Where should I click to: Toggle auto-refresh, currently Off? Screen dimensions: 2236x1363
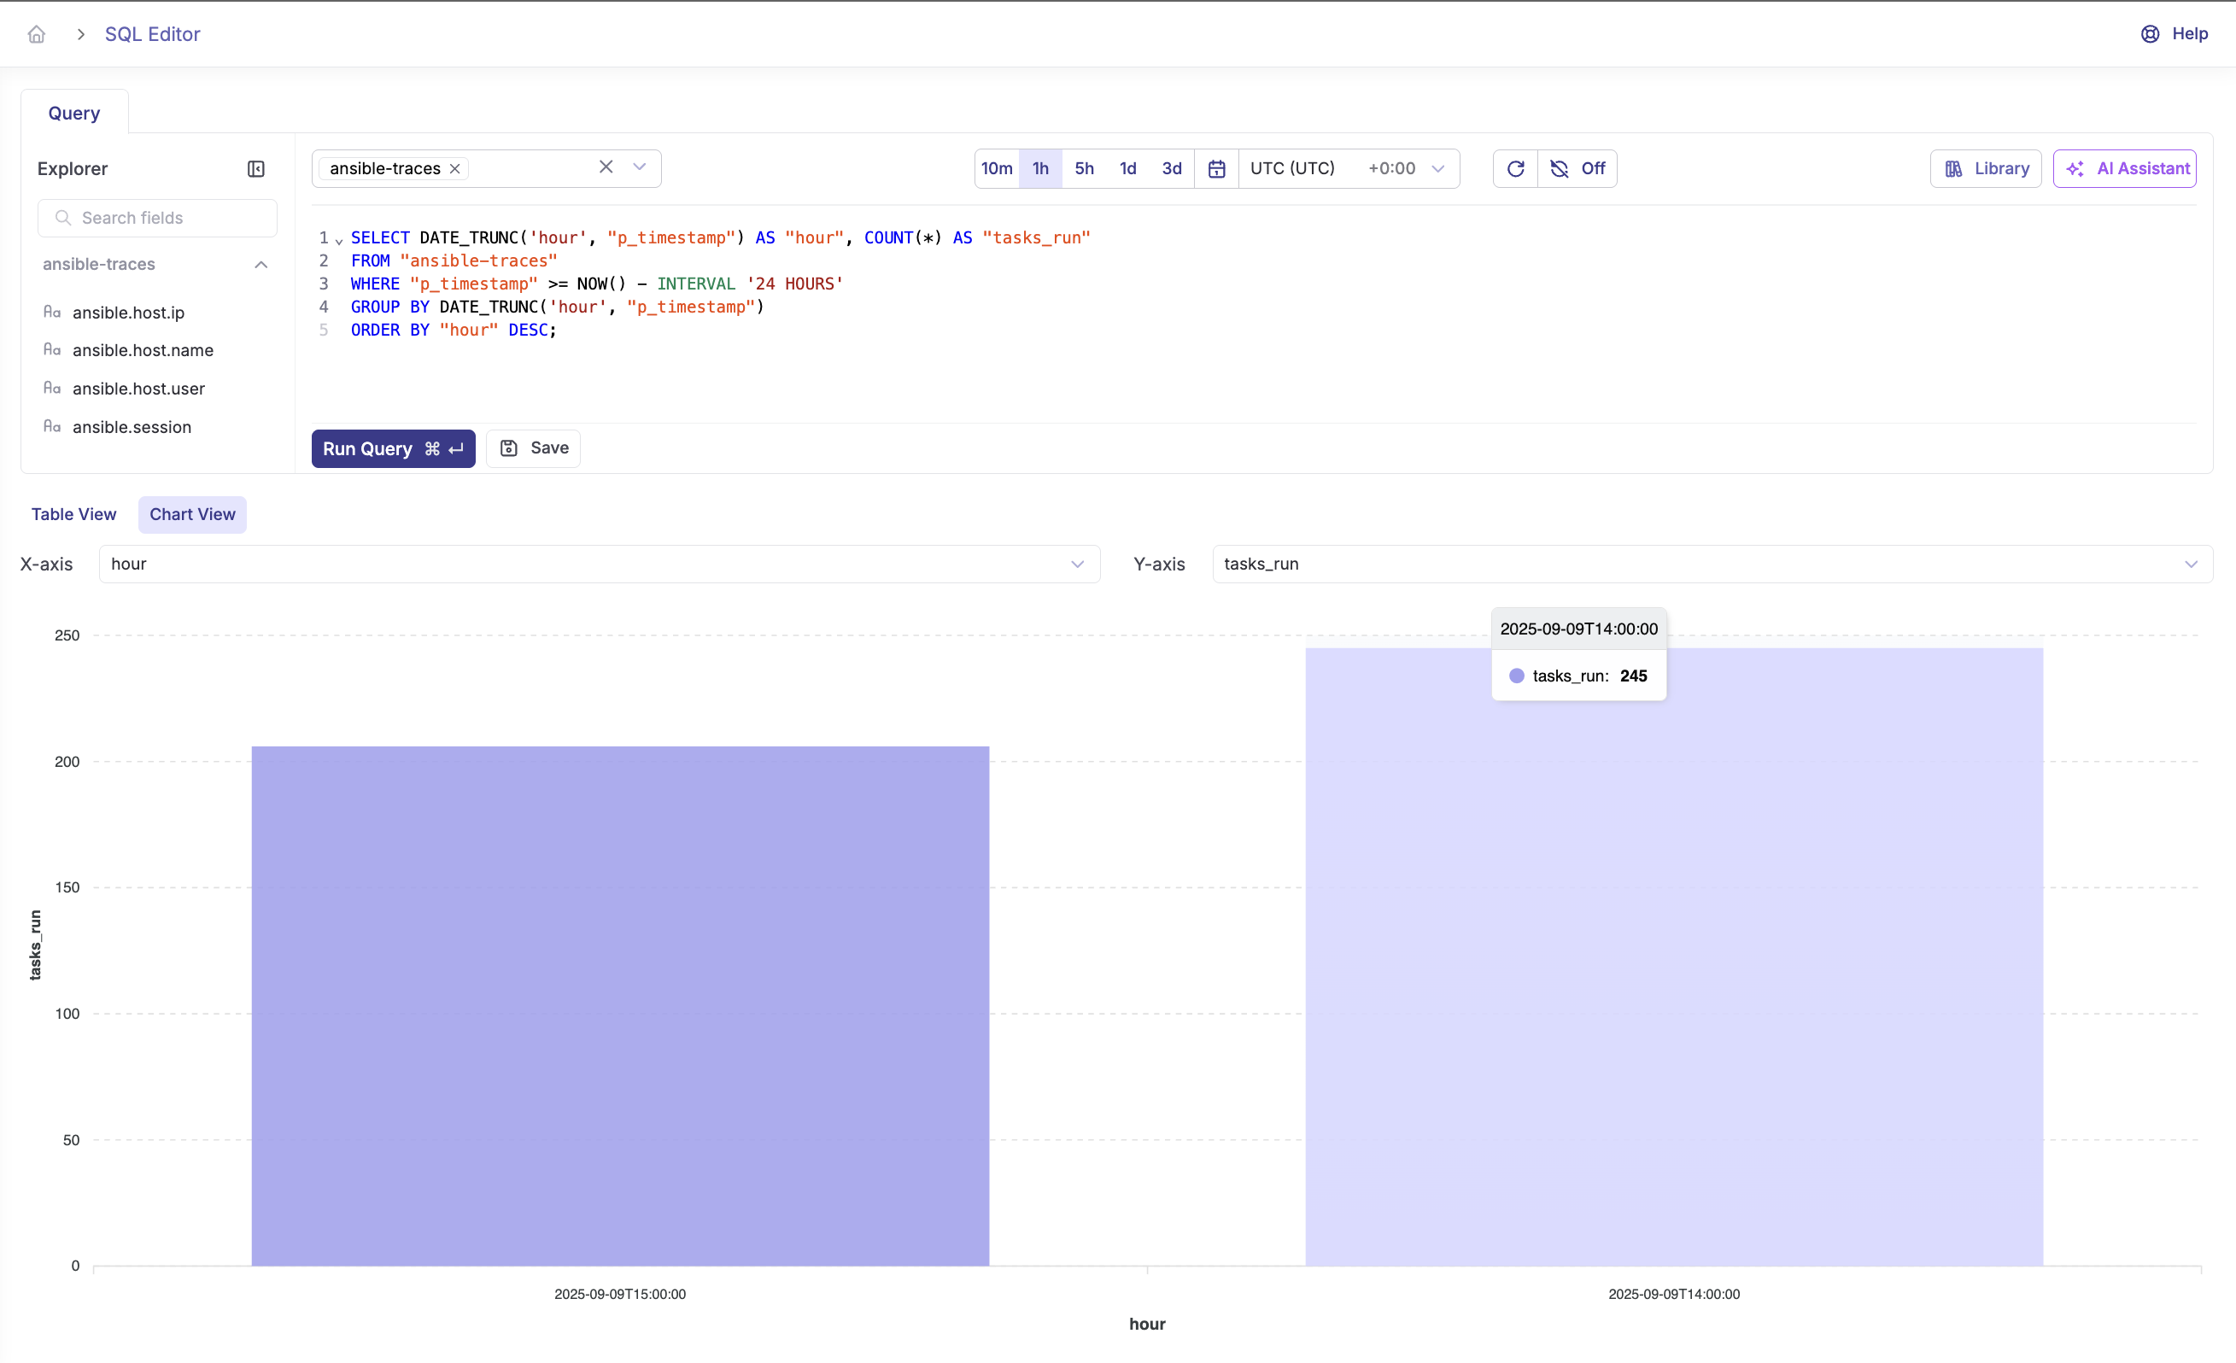point(1577,169)
